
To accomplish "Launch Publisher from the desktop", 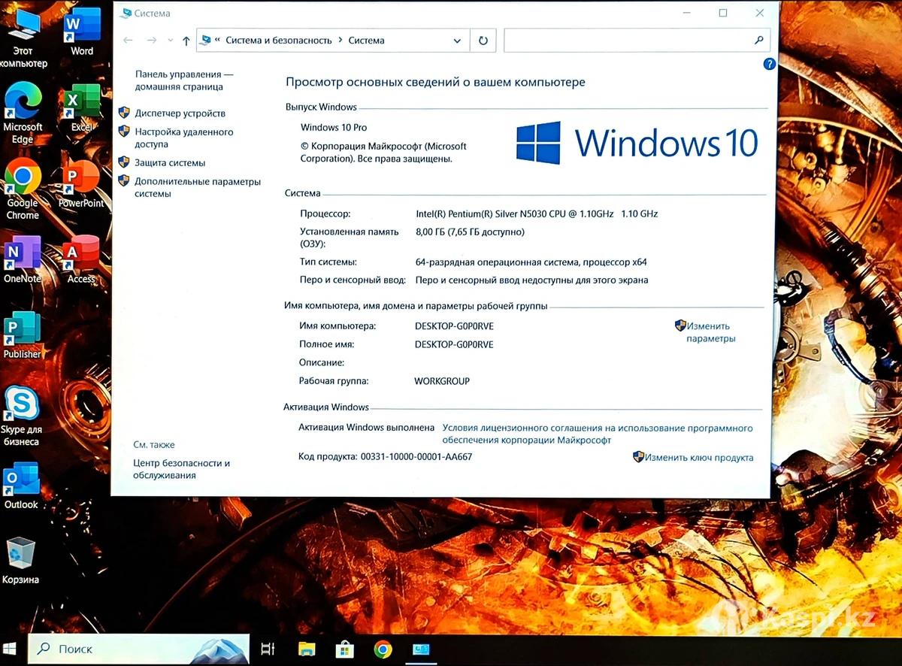I will coord(23,335).
